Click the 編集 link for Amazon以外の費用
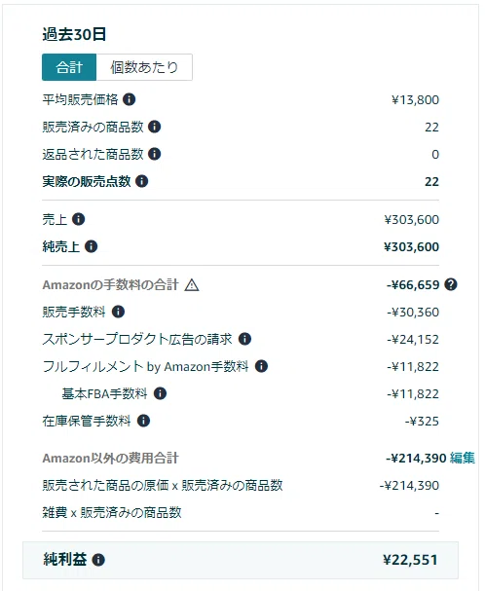This screenshot has width=485, height=591. (x=463, y=458)
